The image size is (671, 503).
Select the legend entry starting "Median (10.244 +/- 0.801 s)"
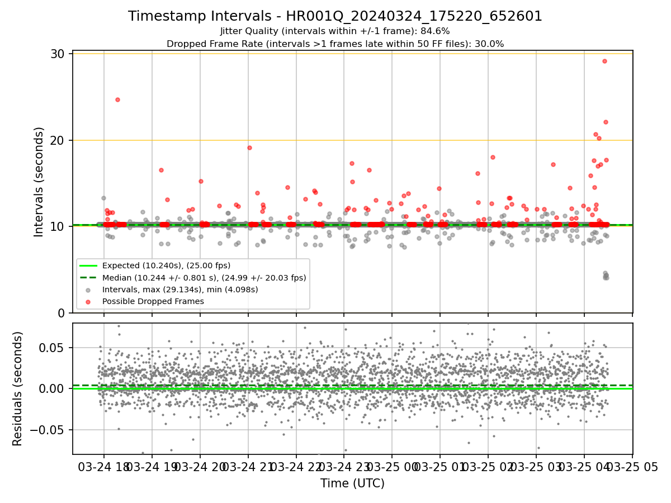(x=204, y=277)
